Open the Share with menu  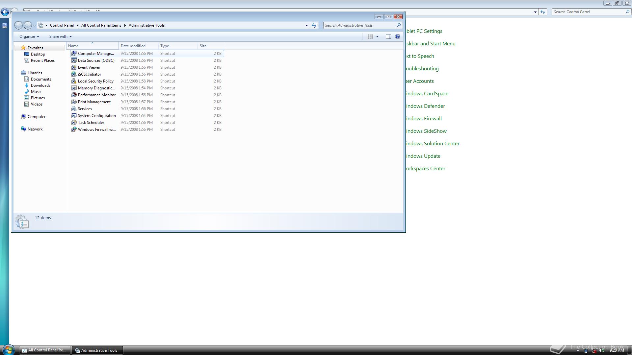(61, 36)
